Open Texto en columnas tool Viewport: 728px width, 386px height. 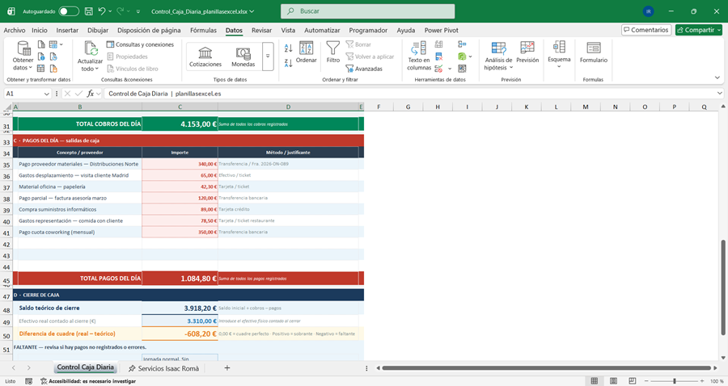pos(418,57)
